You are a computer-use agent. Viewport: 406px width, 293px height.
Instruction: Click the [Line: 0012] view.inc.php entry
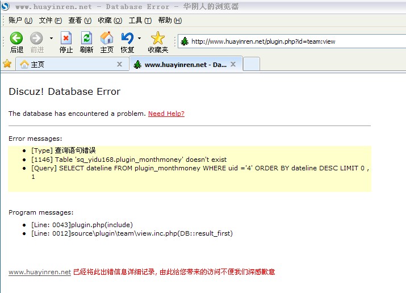point(132,233)
